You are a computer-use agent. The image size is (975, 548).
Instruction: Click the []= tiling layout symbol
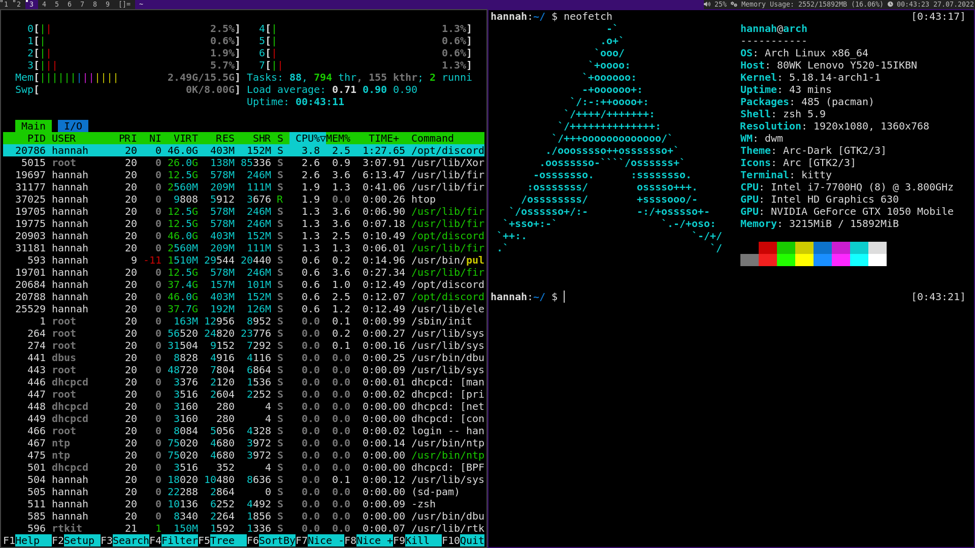coord(124,4)
